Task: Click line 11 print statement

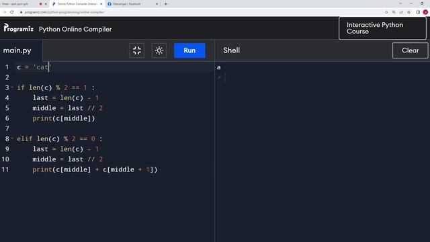Action: click(x=95, y=169)
